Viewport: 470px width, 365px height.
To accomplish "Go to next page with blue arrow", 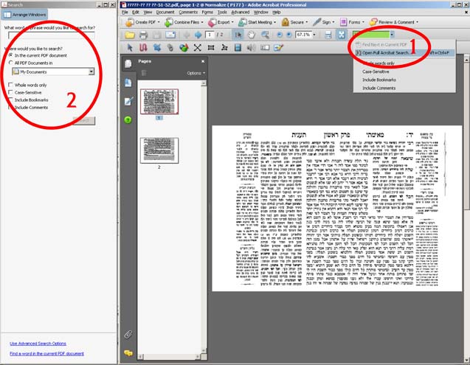I will (198, 35).
